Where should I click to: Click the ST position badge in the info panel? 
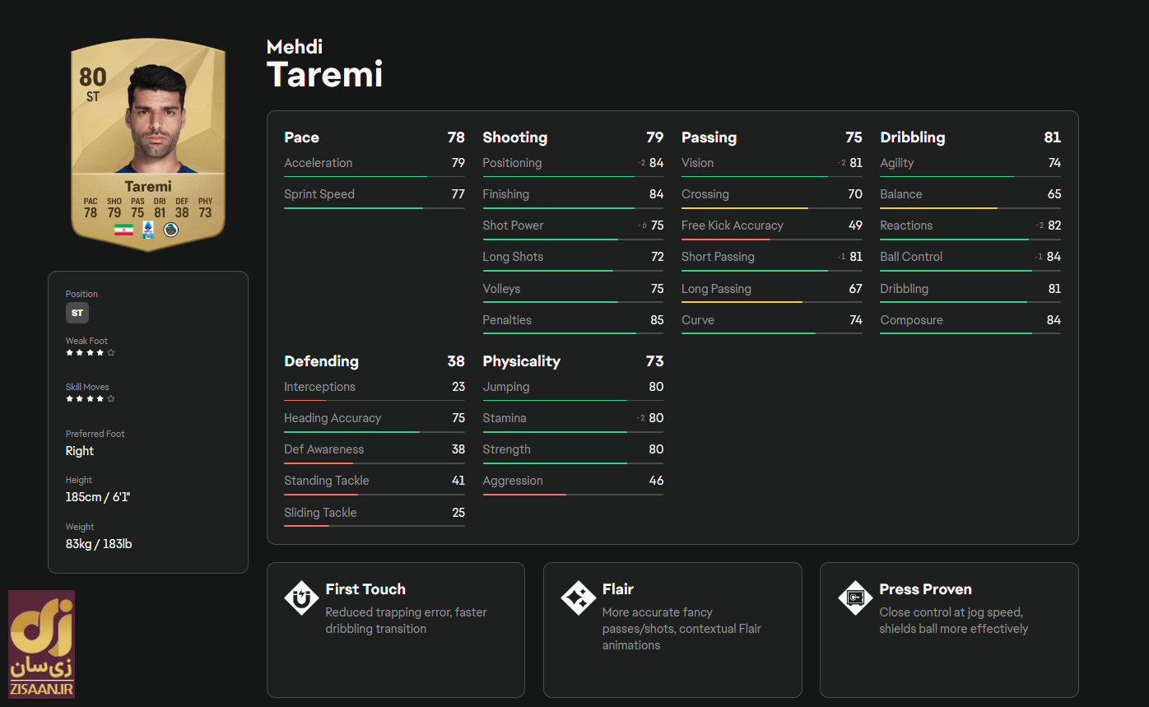[x=77, y=313]
